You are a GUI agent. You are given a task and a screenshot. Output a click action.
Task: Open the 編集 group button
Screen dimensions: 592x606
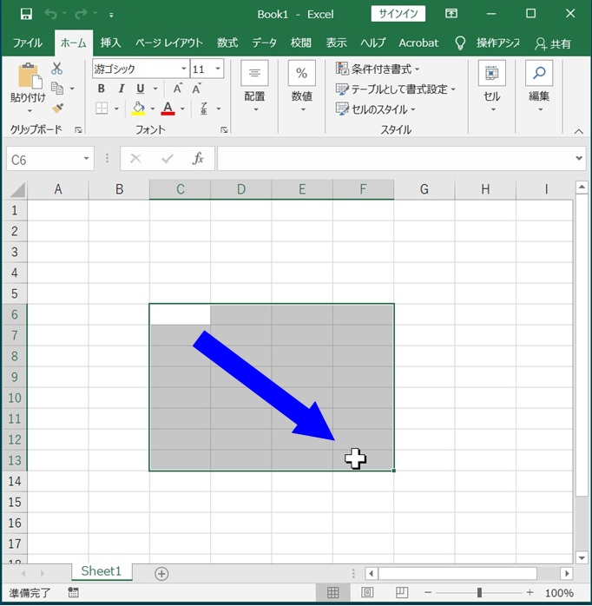tap(539, 87)
